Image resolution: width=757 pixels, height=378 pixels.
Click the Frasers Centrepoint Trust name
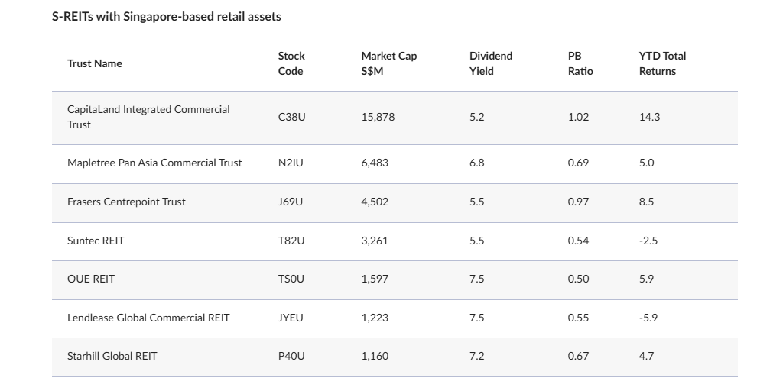point(126,202)
